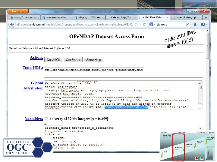Click the highlighted ncgen_vaklodingen.m text
This screenshot has width=217, height=162.
(x=126, y=107)
